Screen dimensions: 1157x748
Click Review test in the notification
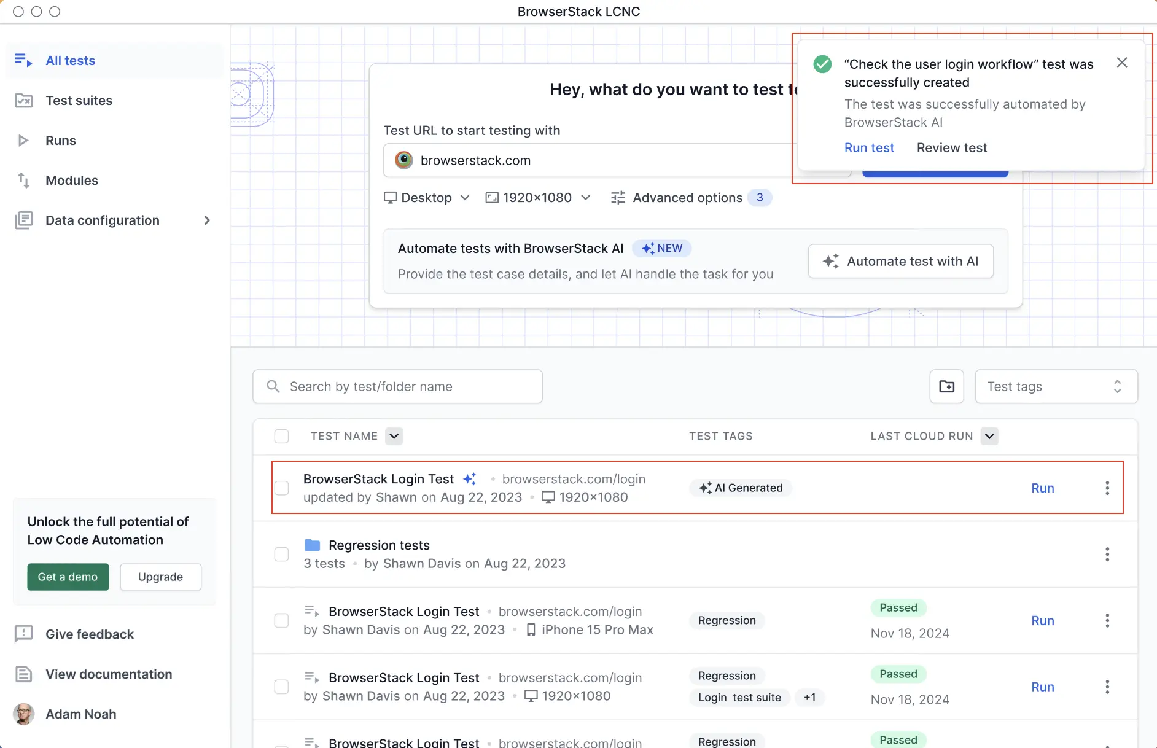[952, 148]
